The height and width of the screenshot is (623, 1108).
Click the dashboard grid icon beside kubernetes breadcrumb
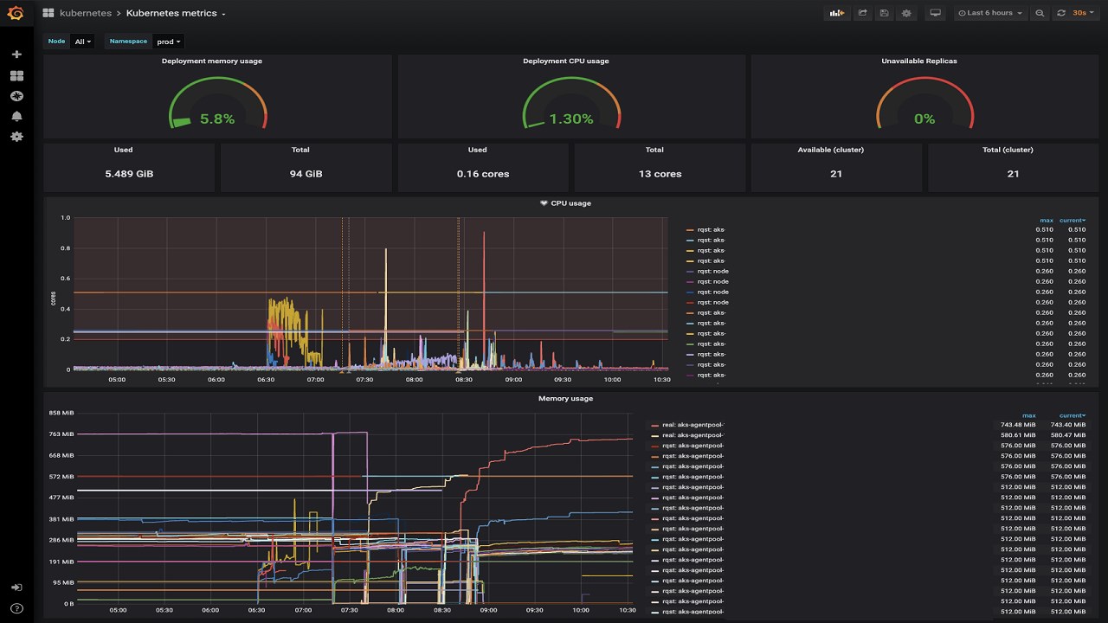(x=48, y=13)
